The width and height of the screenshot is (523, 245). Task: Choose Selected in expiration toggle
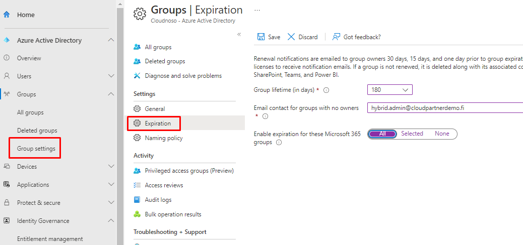tap(412, 134)
